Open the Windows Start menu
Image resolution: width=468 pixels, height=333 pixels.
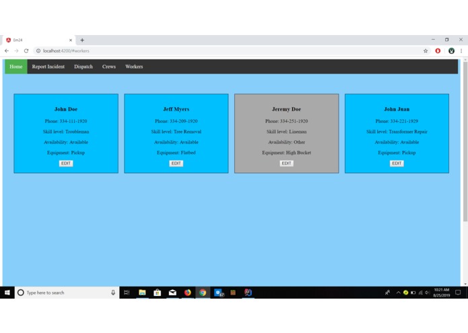click(7, 293)
